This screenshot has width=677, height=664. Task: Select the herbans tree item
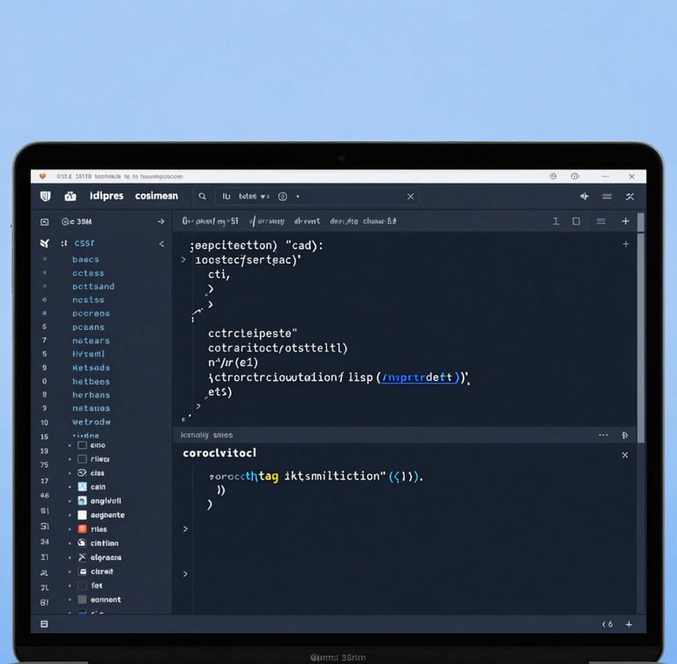(x=91, y=395)
